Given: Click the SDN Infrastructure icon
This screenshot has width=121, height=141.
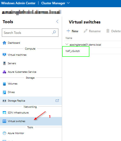Looking at the screenshot, I should tap(4, 112).
